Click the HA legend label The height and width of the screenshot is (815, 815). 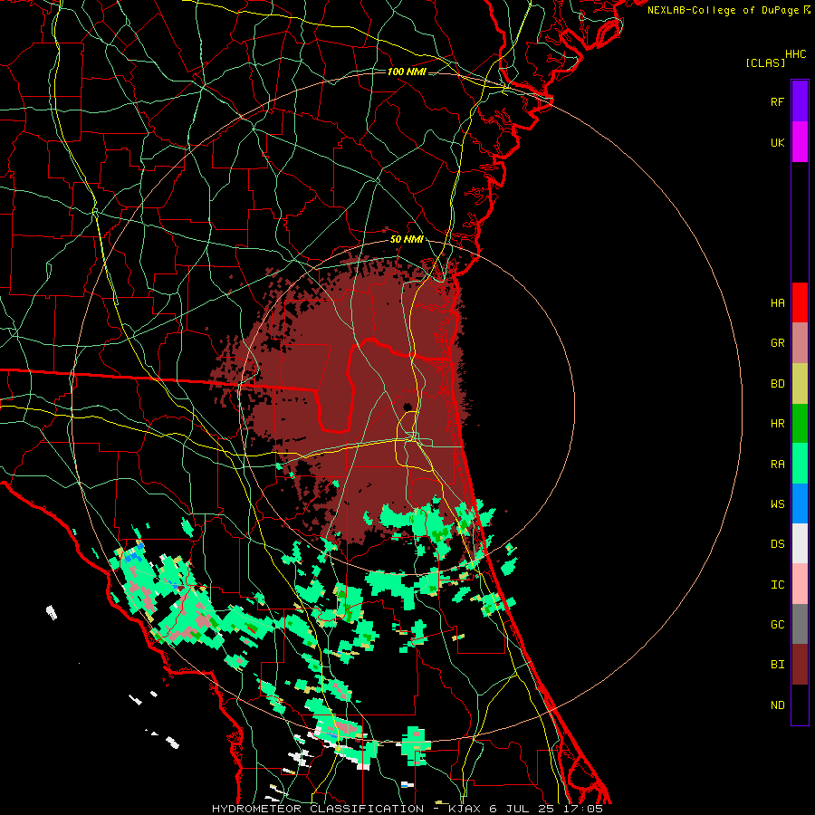777,302
